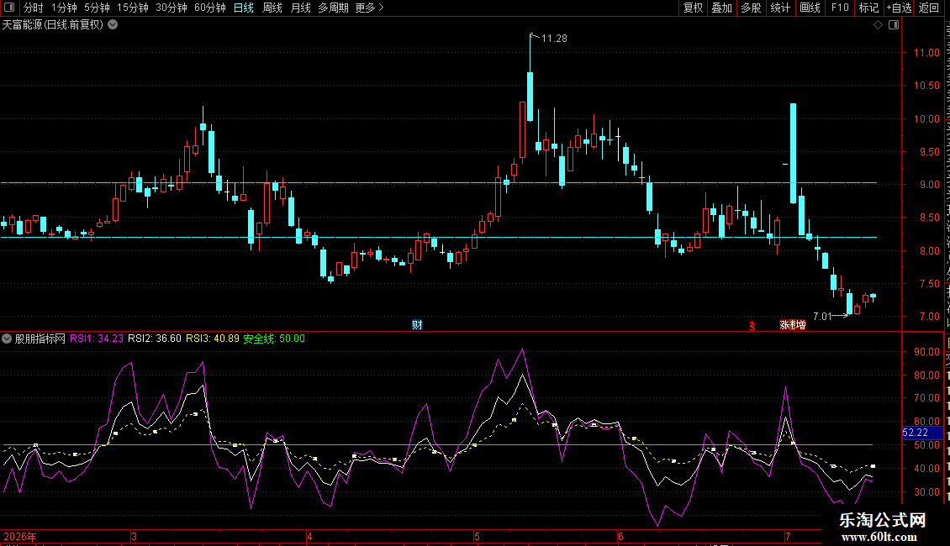
Task: Click the red S marker icon
Action: pyautogui.click(x=752, y=326)
